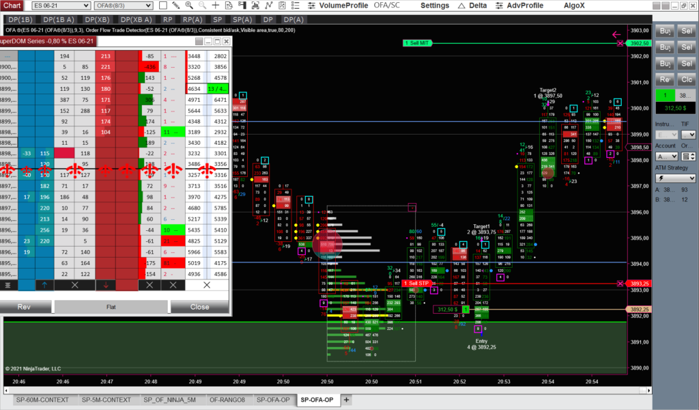Open the drawing tools pencil icon
This screenshot has width=699, height=410.
pos(176,5)
